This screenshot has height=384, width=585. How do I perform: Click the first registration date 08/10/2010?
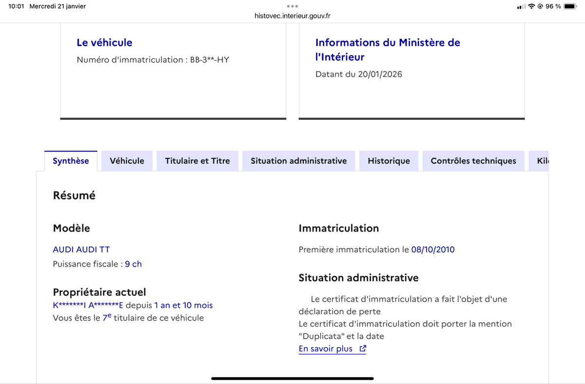pyautogui.click(x=433, y=250)
